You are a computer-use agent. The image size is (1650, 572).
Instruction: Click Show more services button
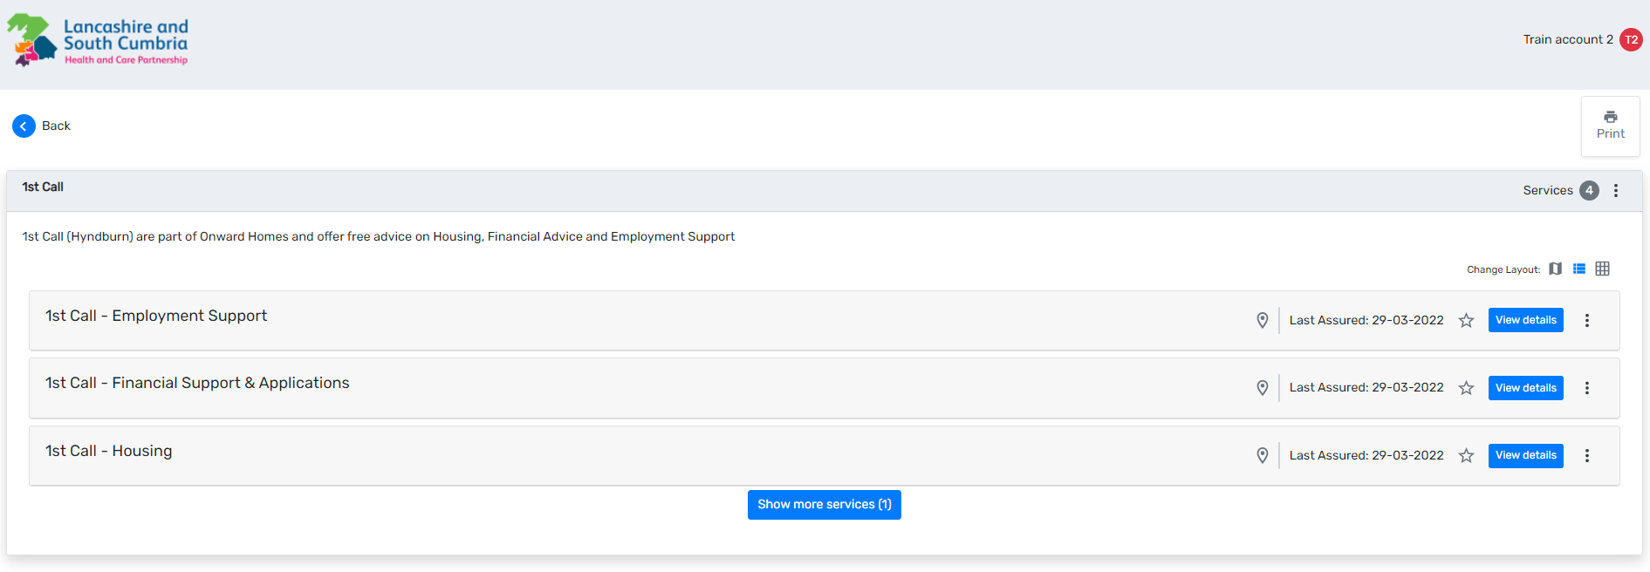coord(824,505)
